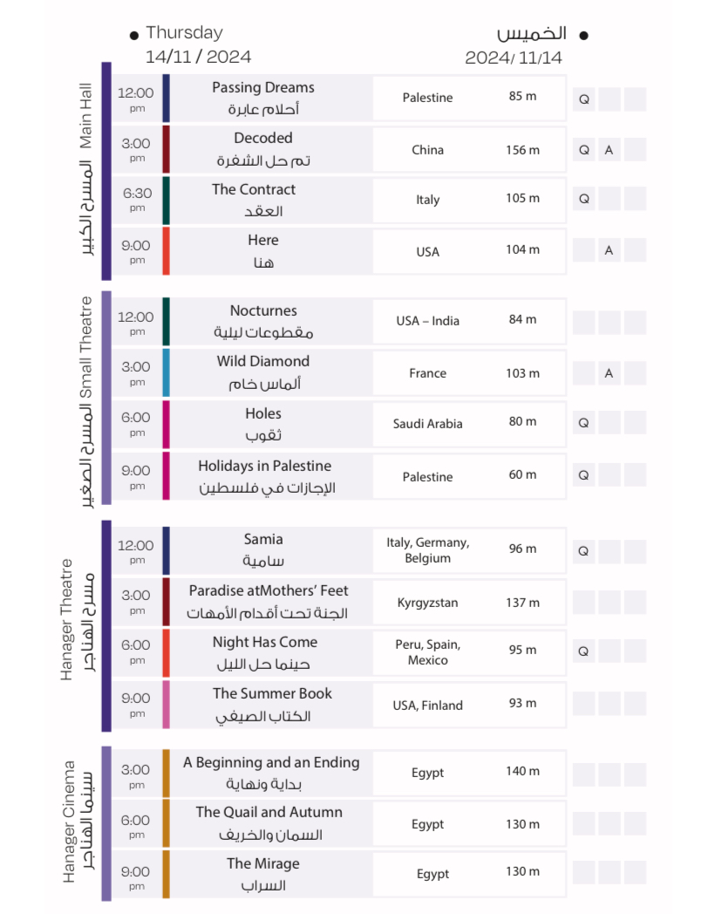Select the Q badge for Holidays in Palestine
Screen dimensions: 722x914
click(584, 475)
